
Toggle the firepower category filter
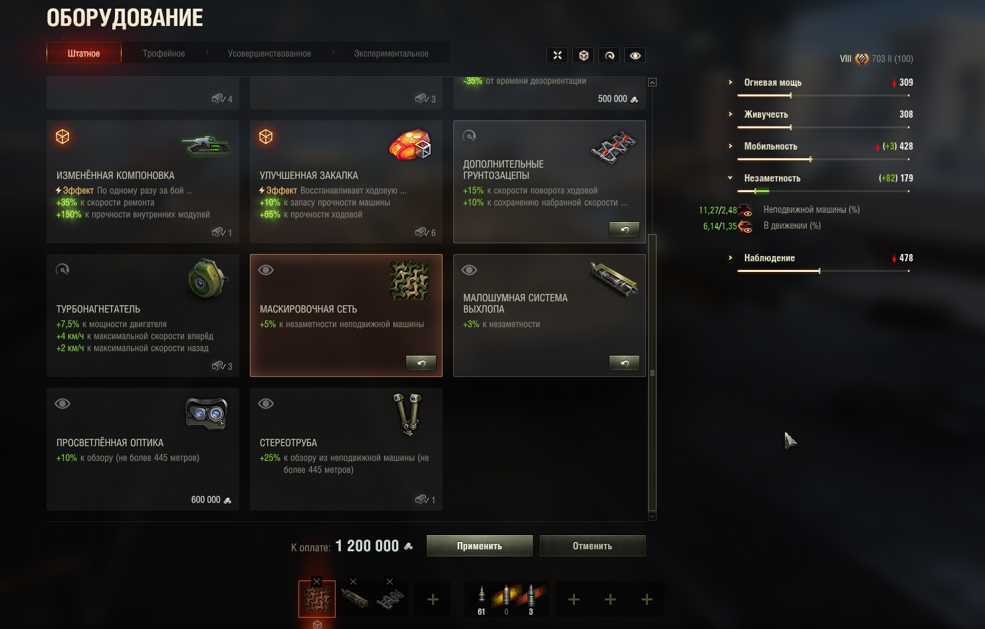point(558,55)
